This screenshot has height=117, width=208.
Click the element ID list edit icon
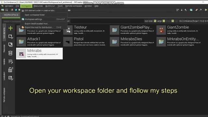[10, 78]
